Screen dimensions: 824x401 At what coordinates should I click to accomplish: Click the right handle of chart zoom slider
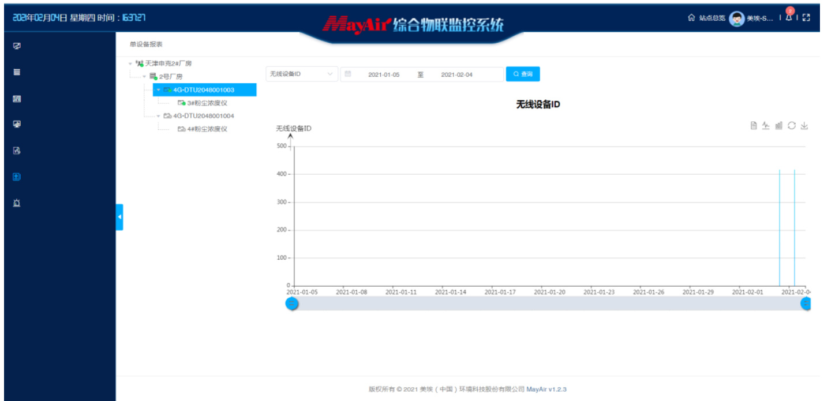pyautogui.click(x=806, y=303)
